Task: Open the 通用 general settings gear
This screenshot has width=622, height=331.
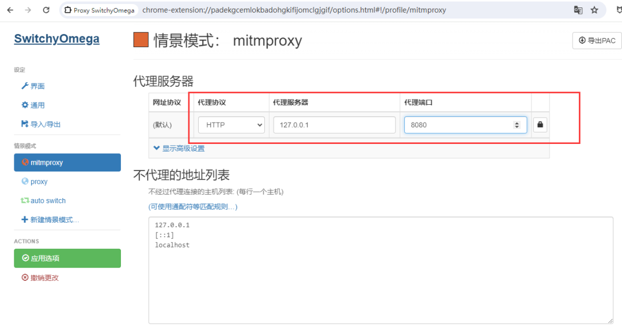Action: [33, 105]
